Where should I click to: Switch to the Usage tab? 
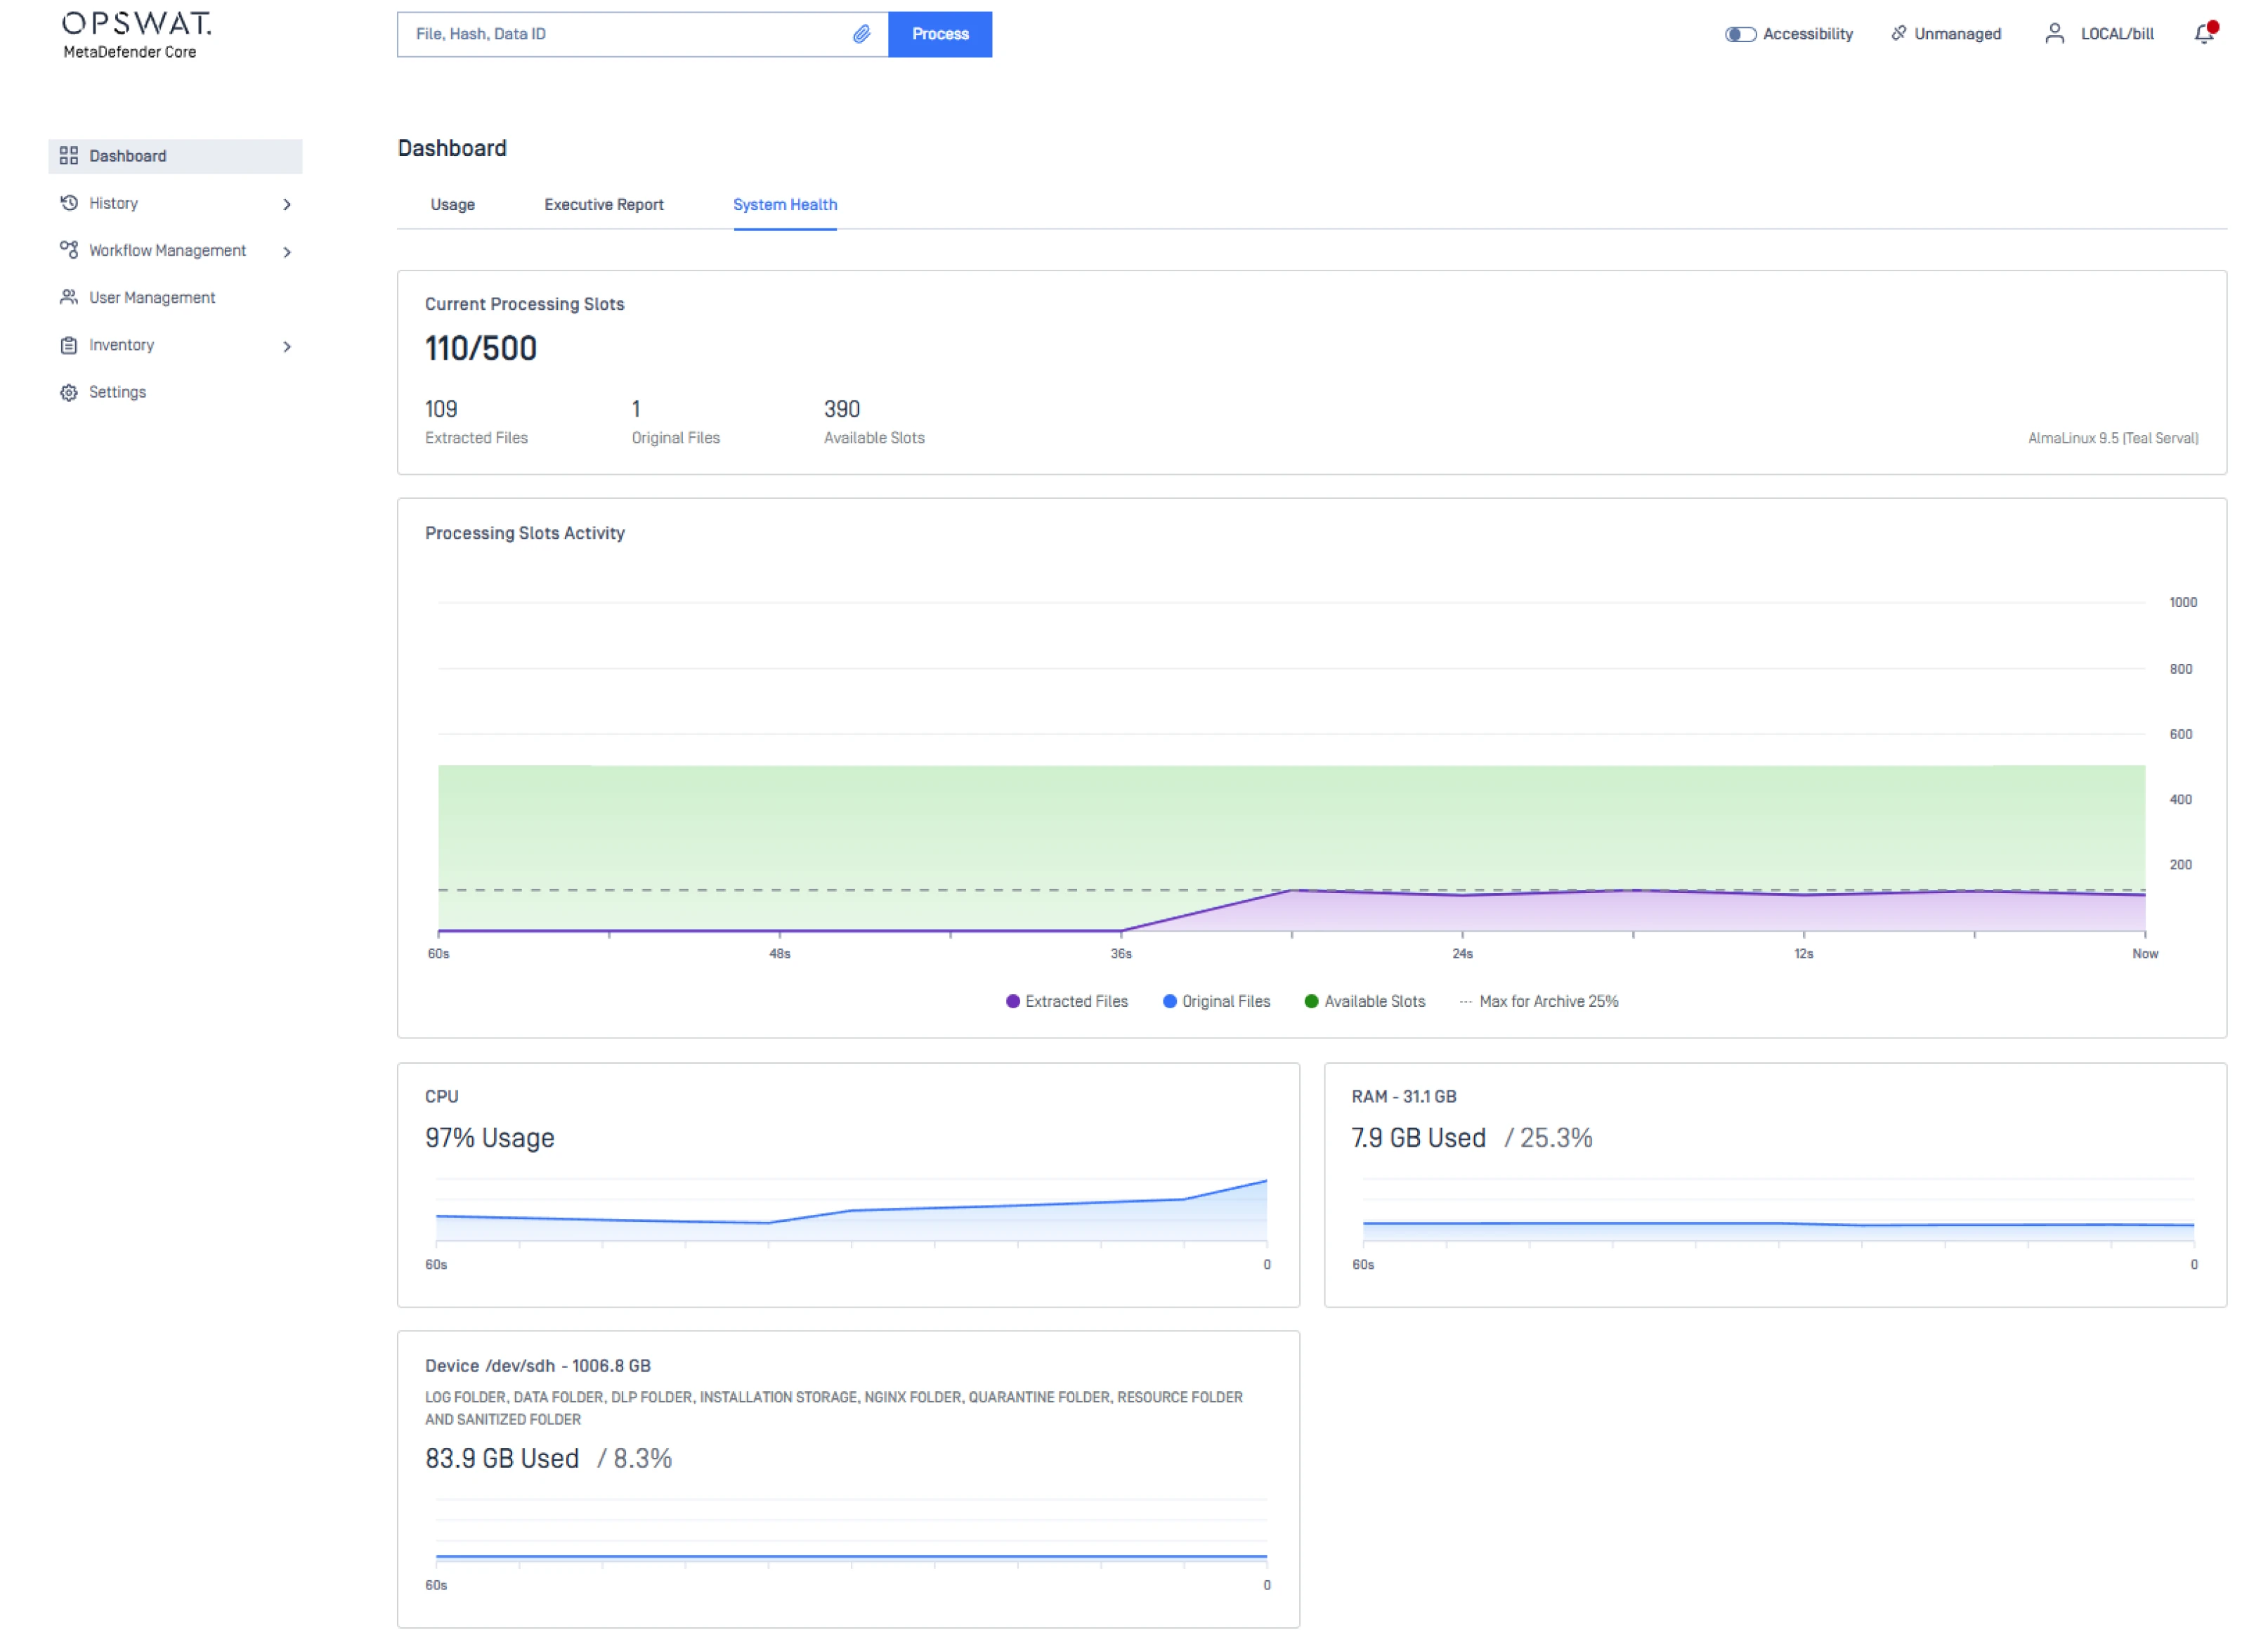tap(452, 204)
